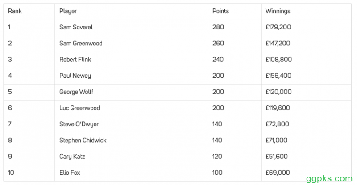Select Luc Greenwood's name cell

pos(79,108)
